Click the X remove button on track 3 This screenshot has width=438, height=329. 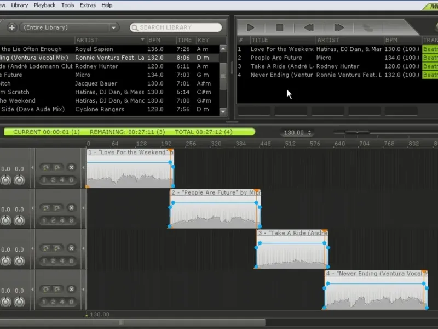click(x=71, y=248)
